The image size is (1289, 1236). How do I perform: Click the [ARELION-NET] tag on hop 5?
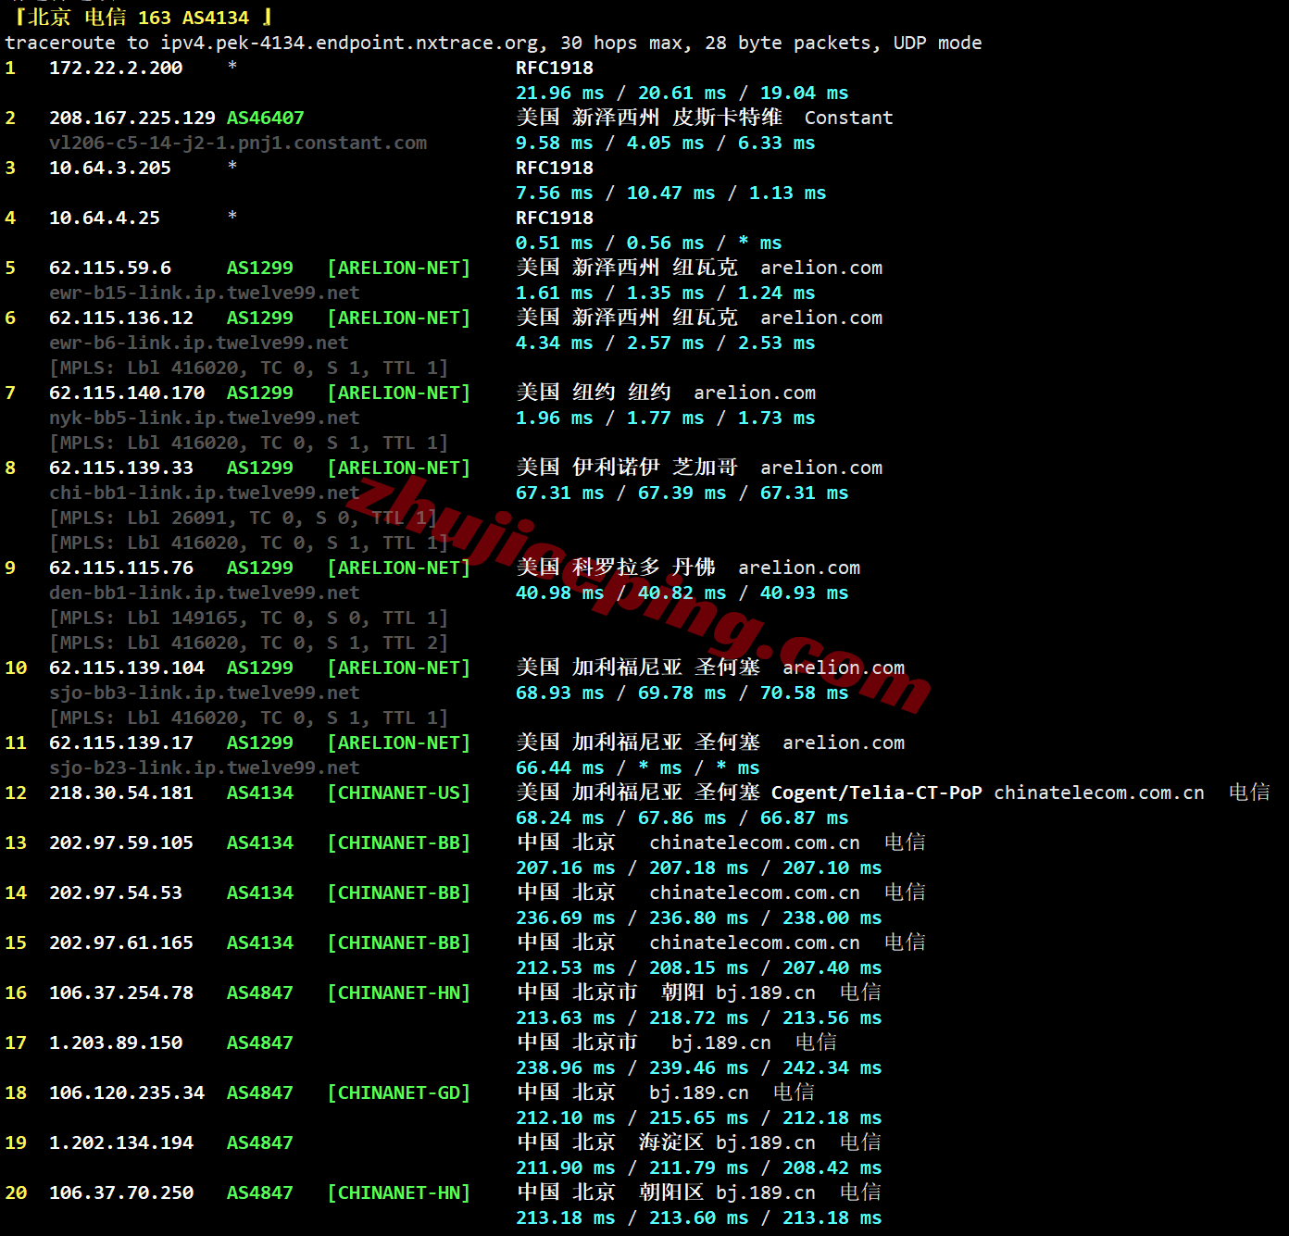click(x=398, y=268)
